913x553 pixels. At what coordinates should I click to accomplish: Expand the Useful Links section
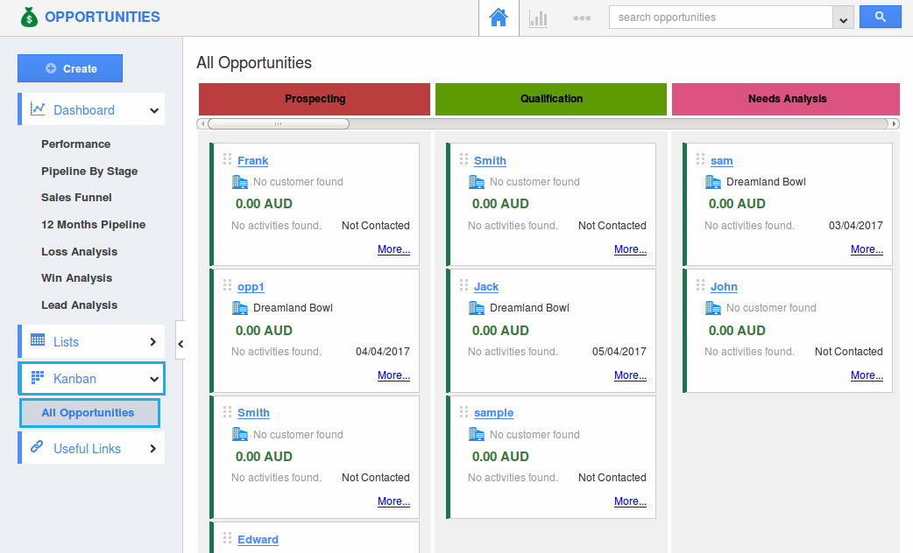point(152,449)
